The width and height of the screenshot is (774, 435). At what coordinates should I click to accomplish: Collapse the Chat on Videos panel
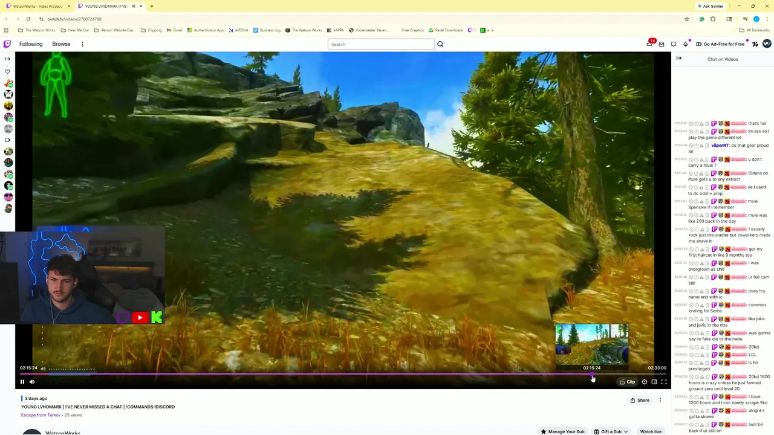pyautogui.click(x=679, y=59)
